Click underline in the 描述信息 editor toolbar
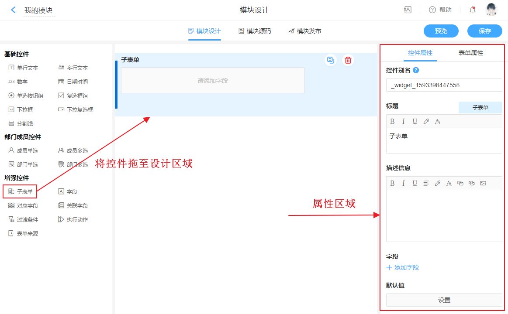This screenshot has height=314, width=508. coord(415,184)
